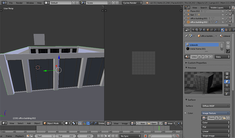
Task: Open image editor Image menu
Action: click(125, 123)
